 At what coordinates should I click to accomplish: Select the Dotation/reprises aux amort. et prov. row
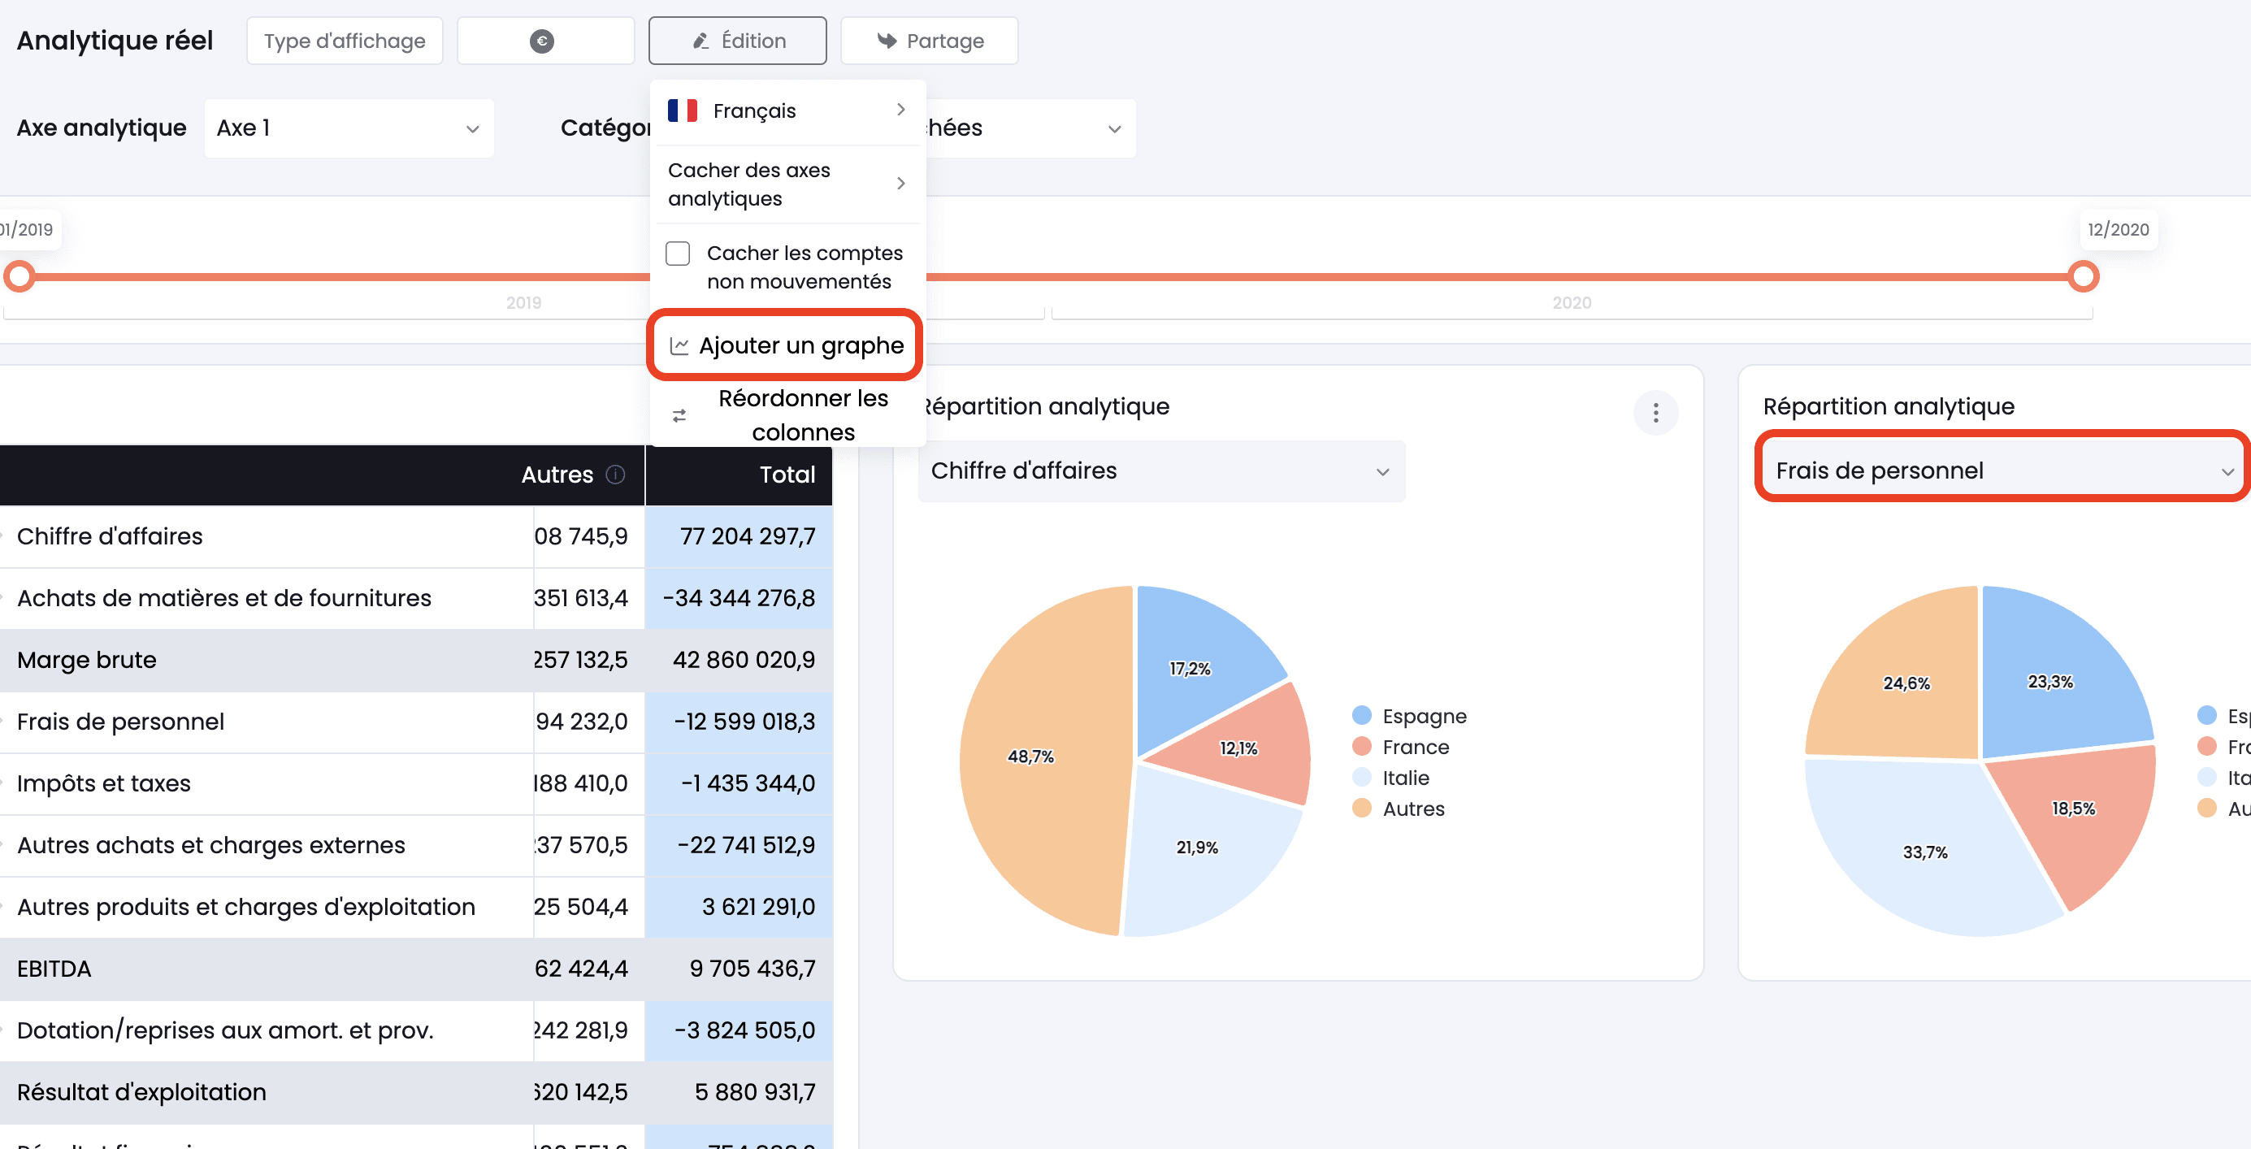pos(224,1031)
